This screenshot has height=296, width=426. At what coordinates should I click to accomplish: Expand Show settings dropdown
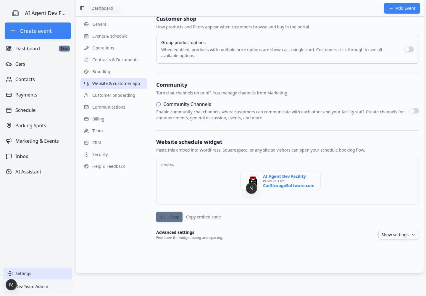coord(398,235)
